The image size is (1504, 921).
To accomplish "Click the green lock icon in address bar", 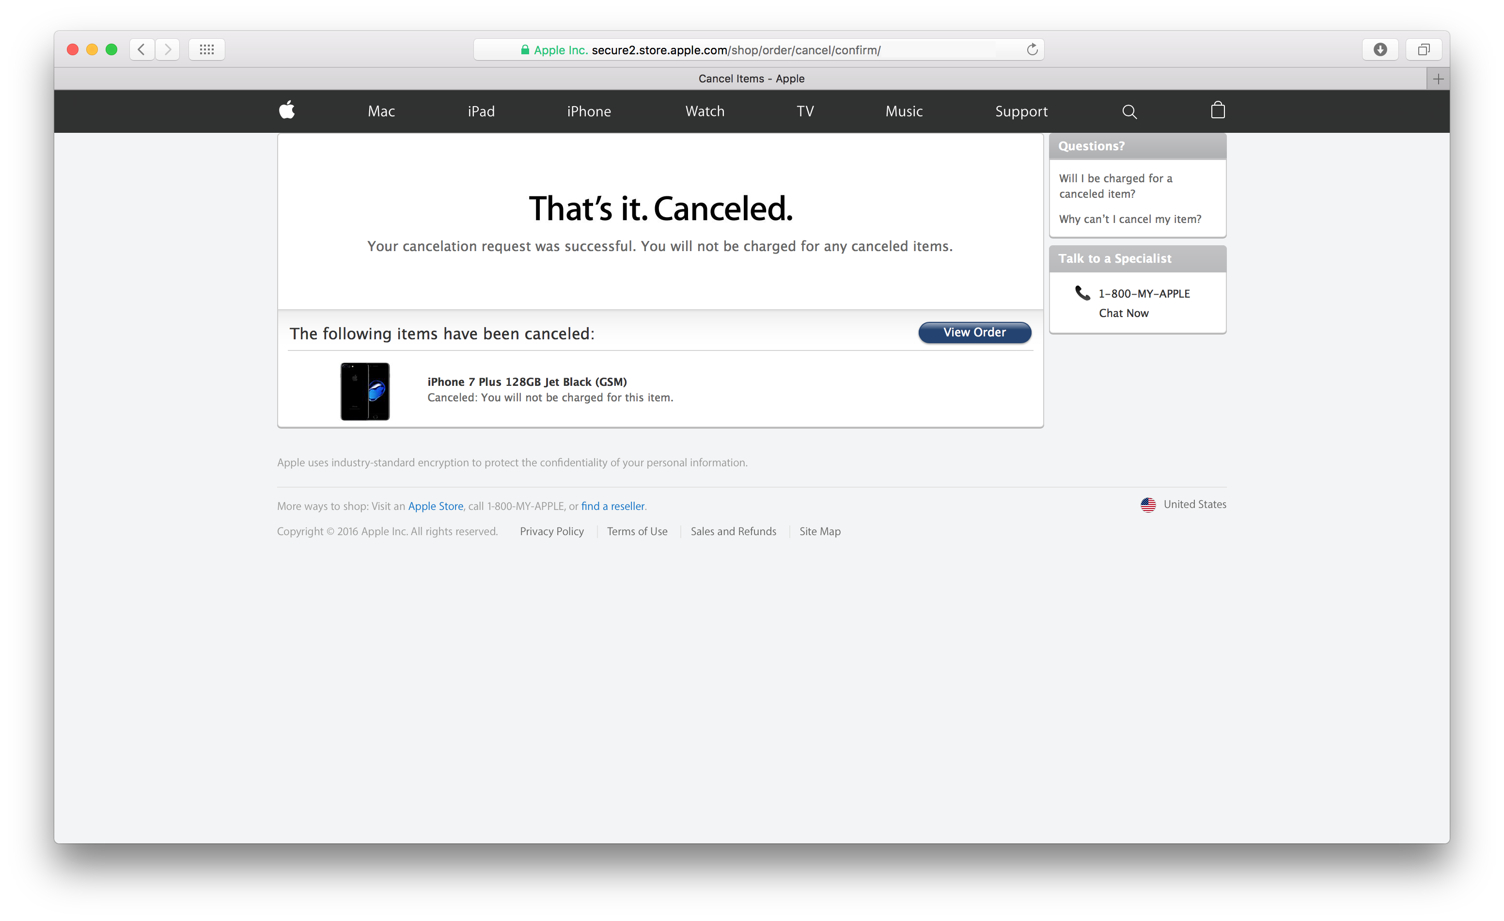I will [x=525, y=49].
